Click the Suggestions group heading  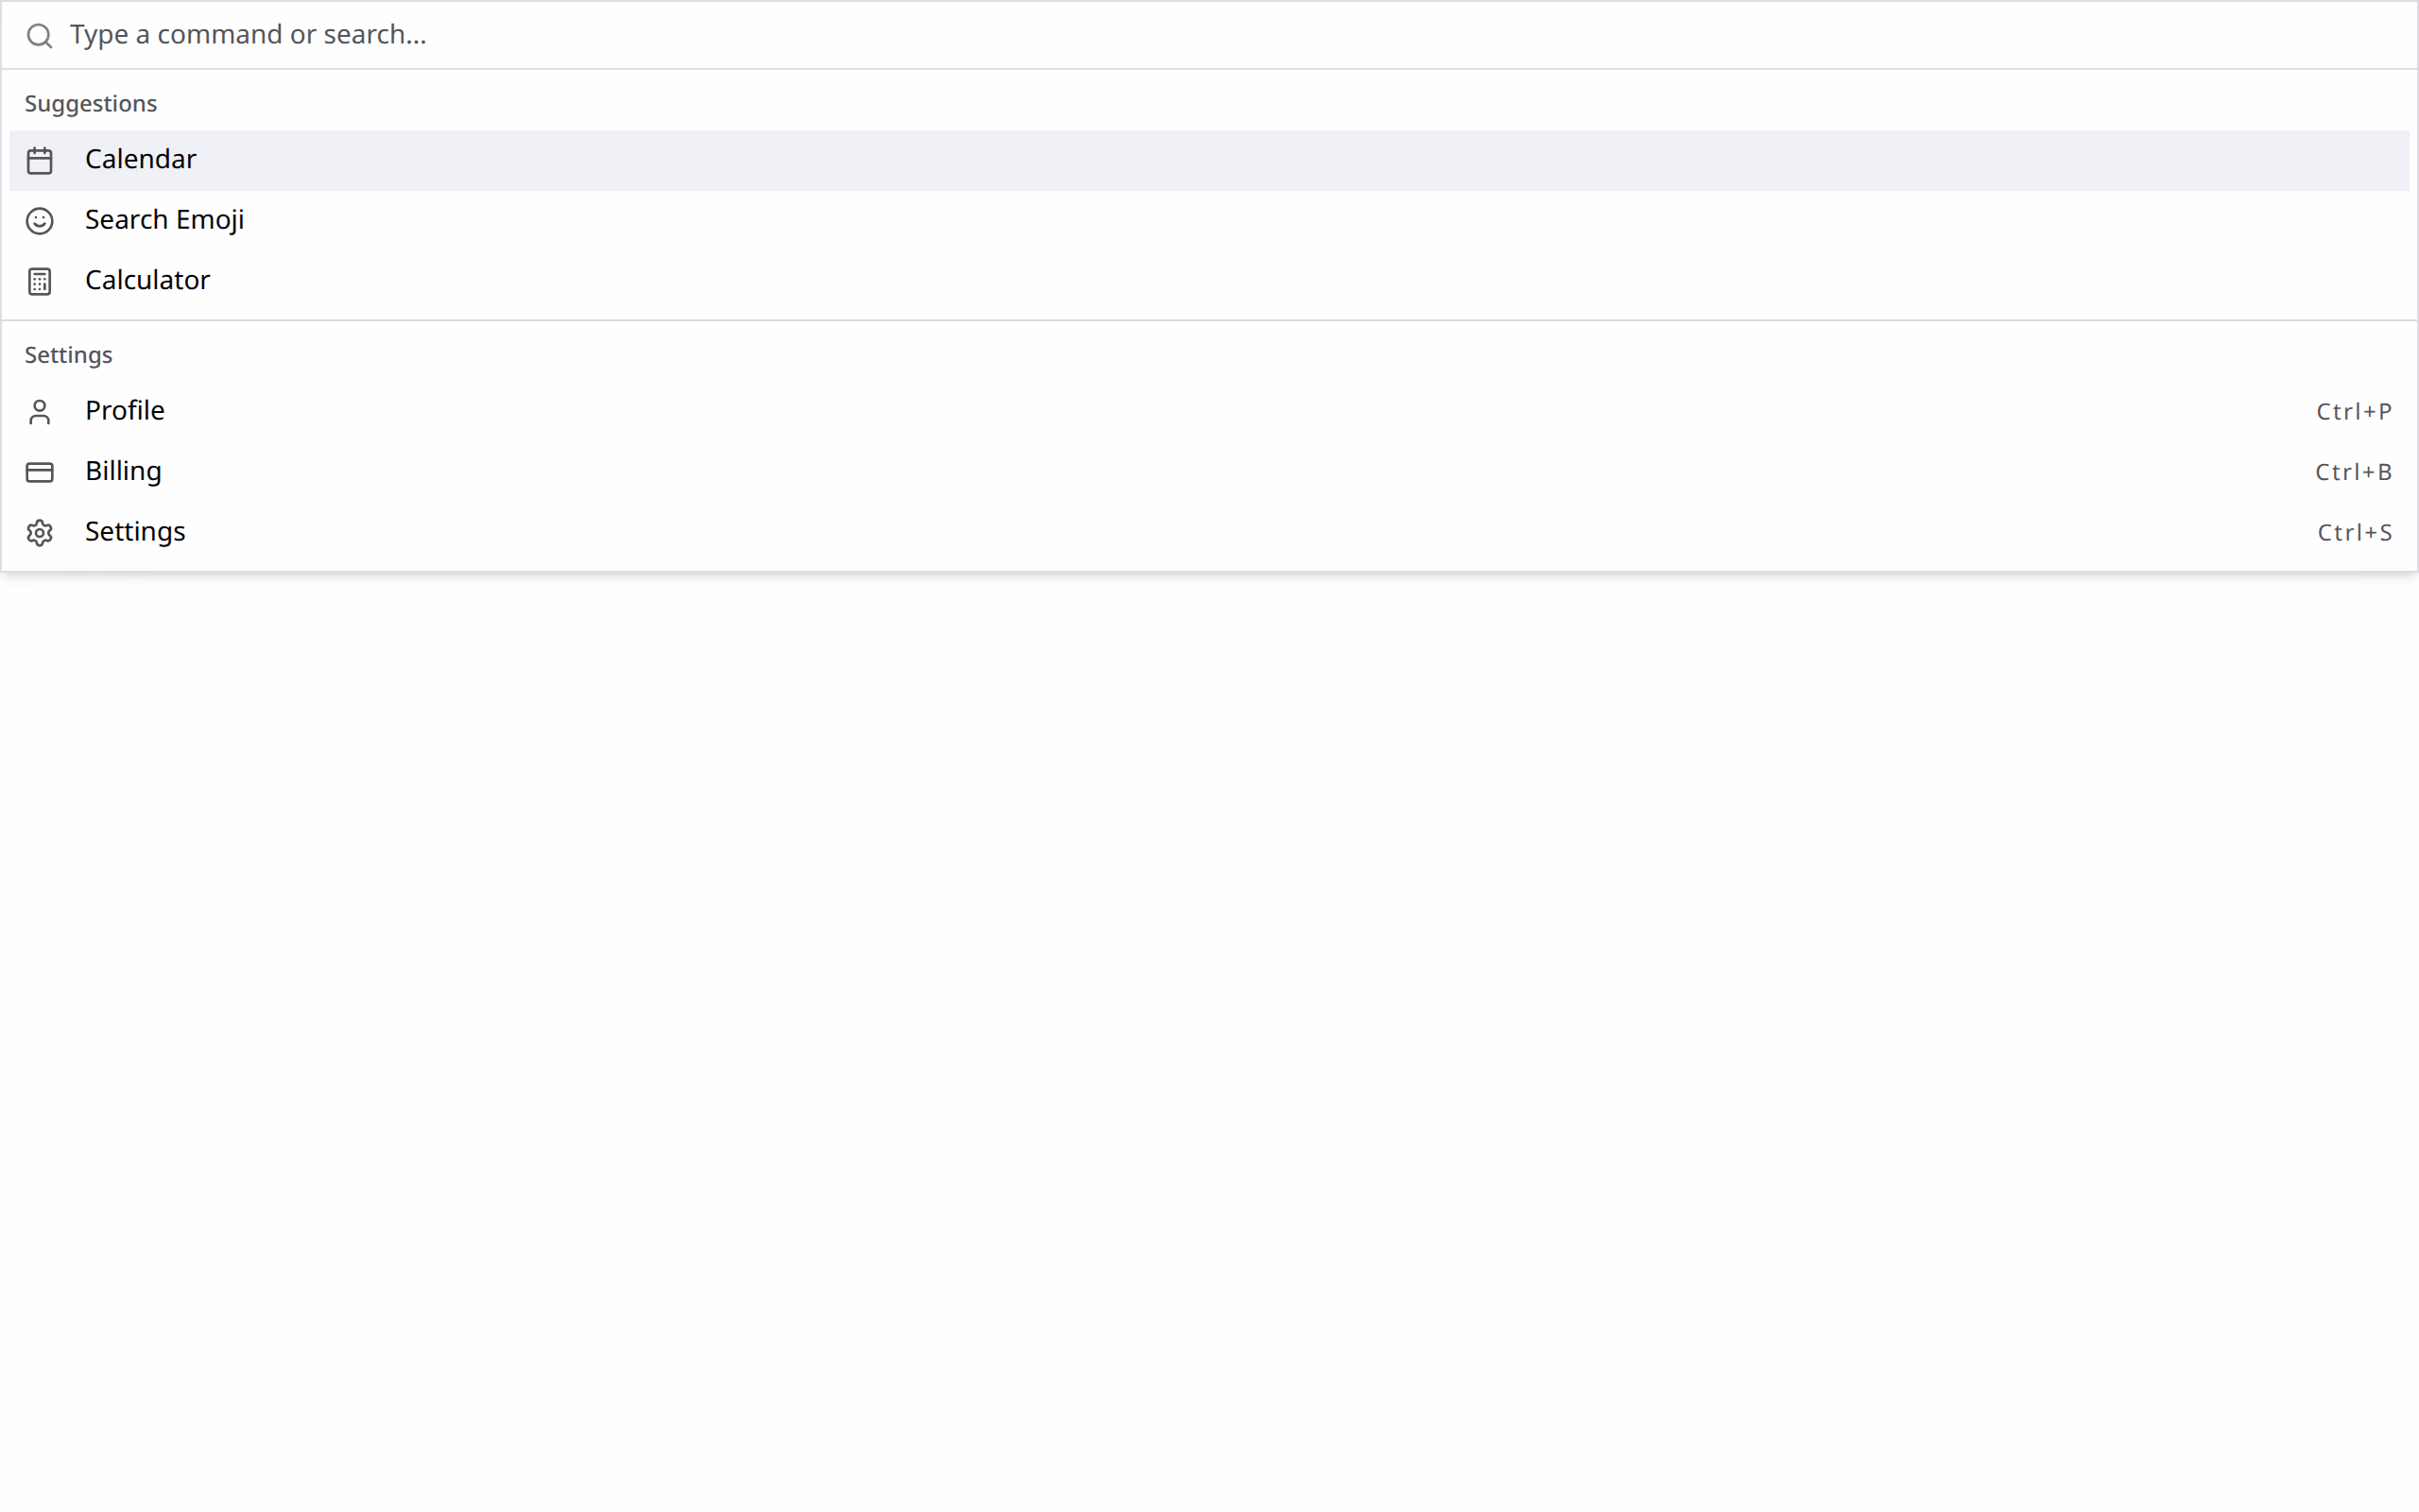(x=91, y=104)
